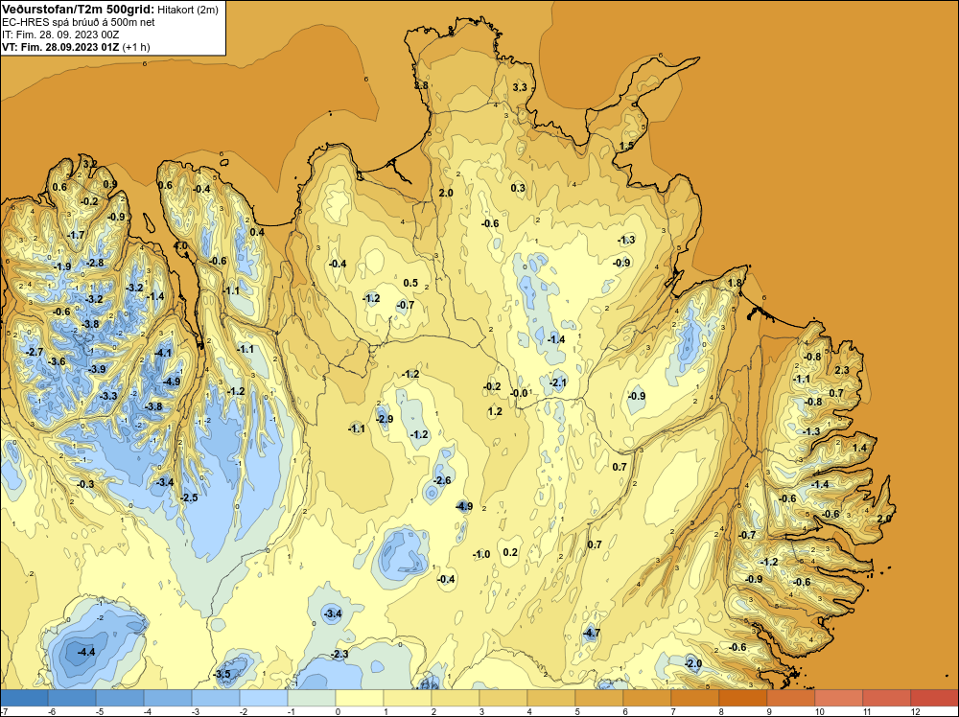Click the -4.7 temperature value
959x717 pixels.
(591, 634)
